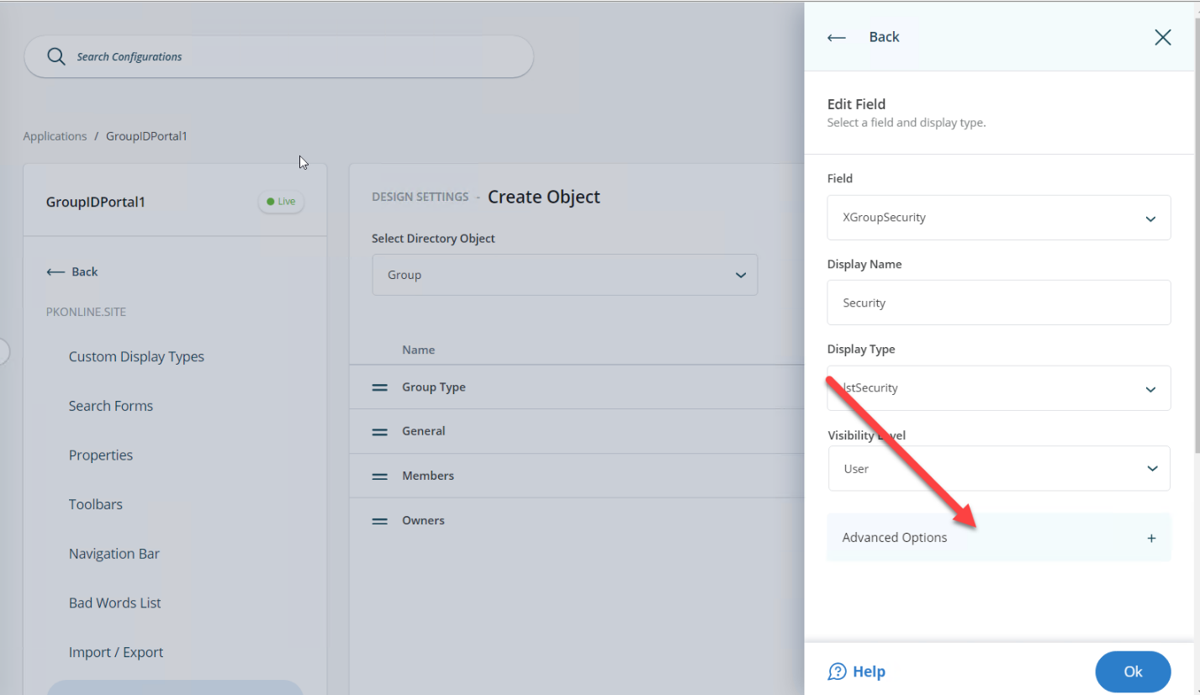Viewport: 1200px width, 695px height.
Task: Click the drag handle beside Group Type row
Action: coord(379,387)
